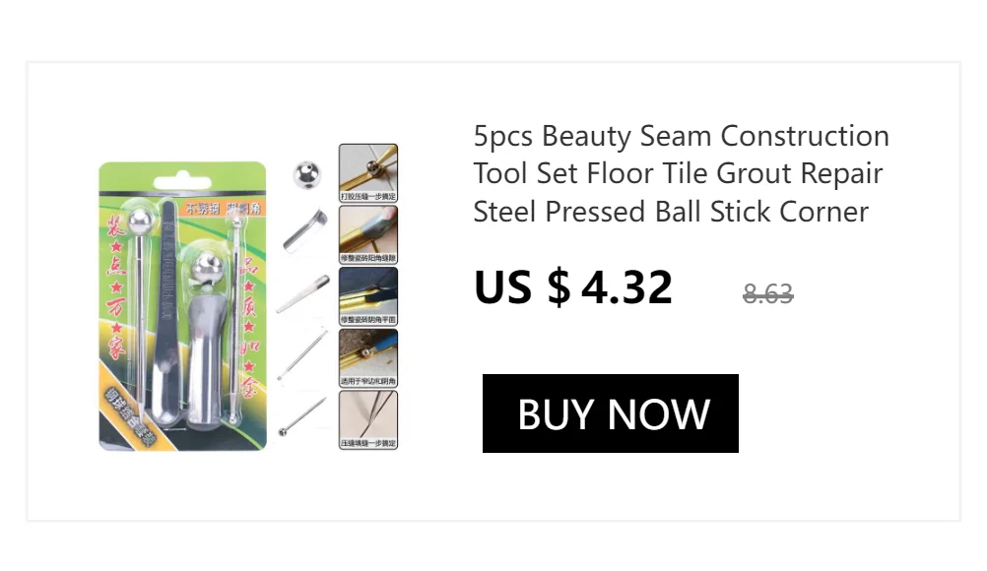Select the ball-tipped needle tool at the bottom
987x571 pixels.
click(302, 416)
